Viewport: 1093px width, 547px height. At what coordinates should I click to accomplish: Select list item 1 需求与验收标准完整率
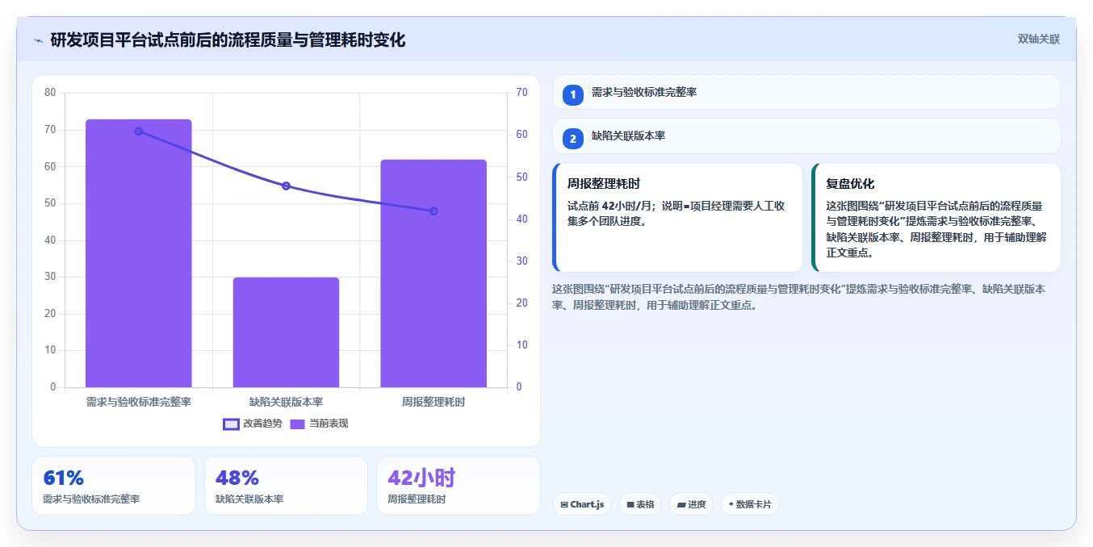[806, 93]
